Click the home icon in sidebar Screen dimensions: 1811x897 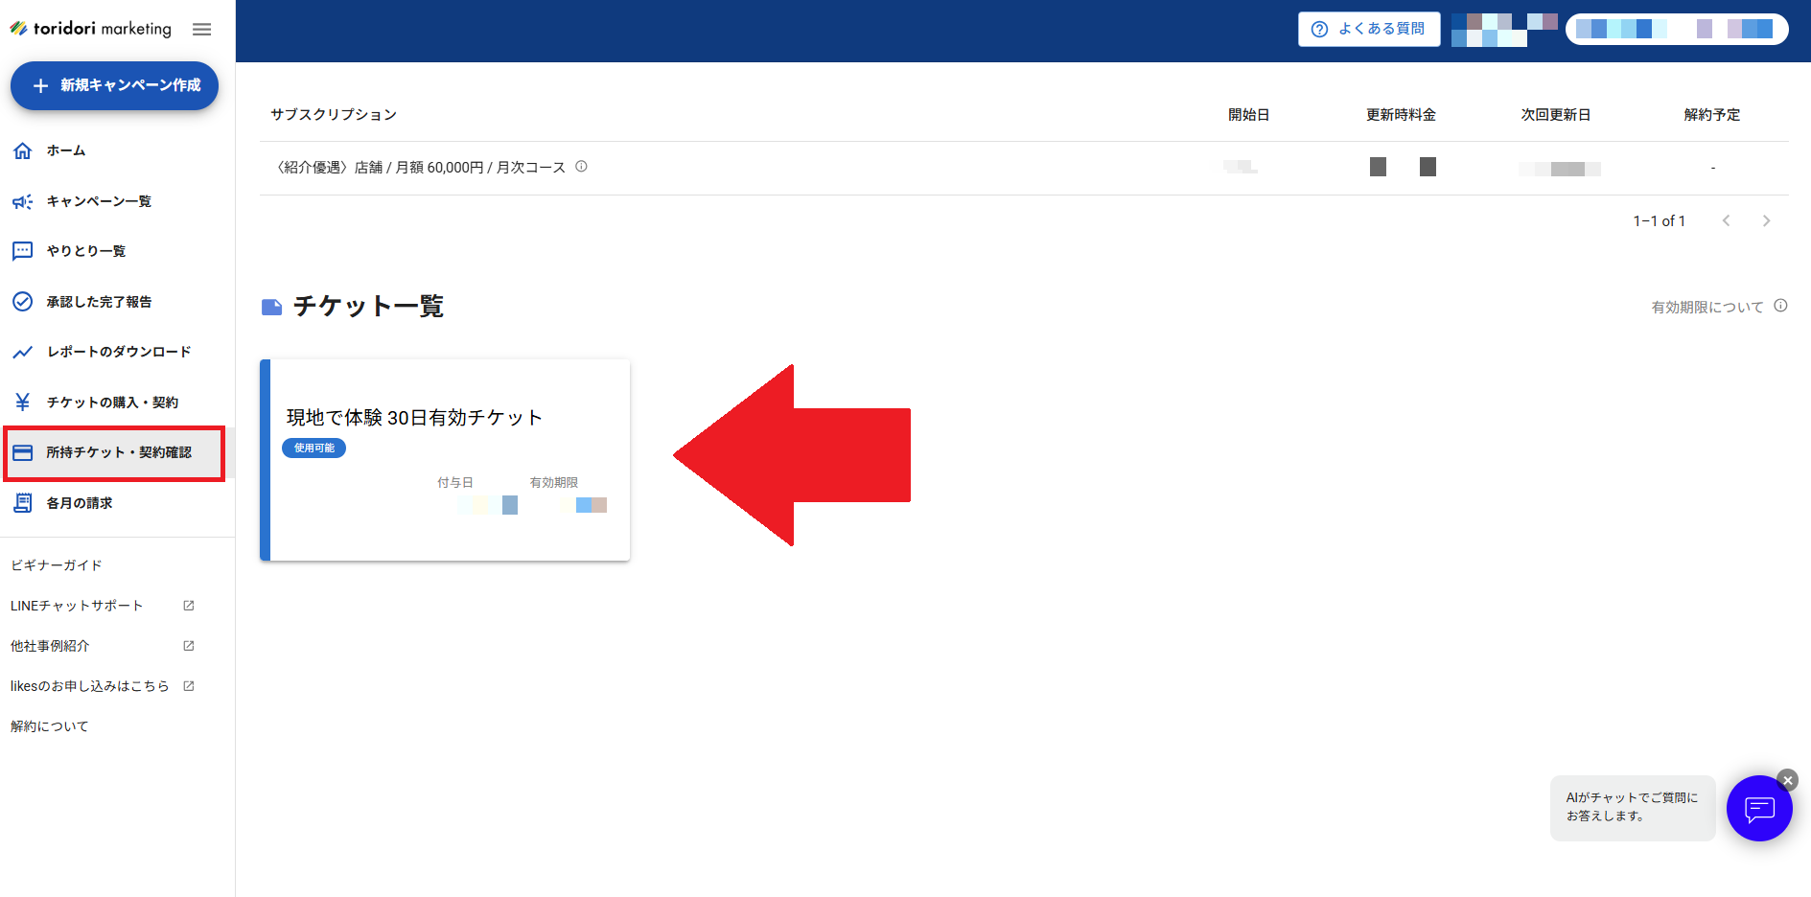(x=23, y=150)
